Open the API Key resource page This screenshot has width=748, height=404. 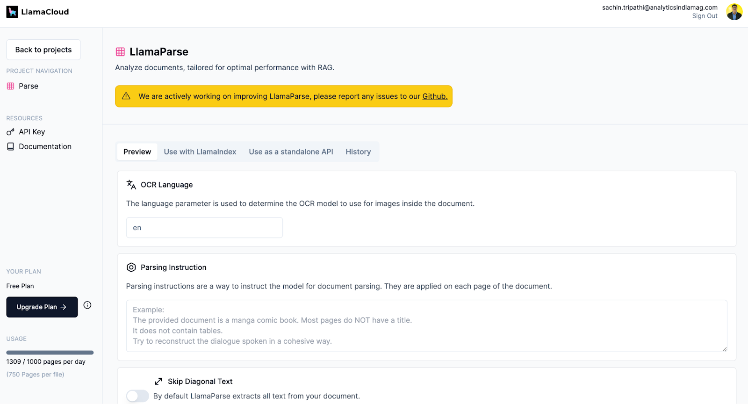click(x=32, y=132)
